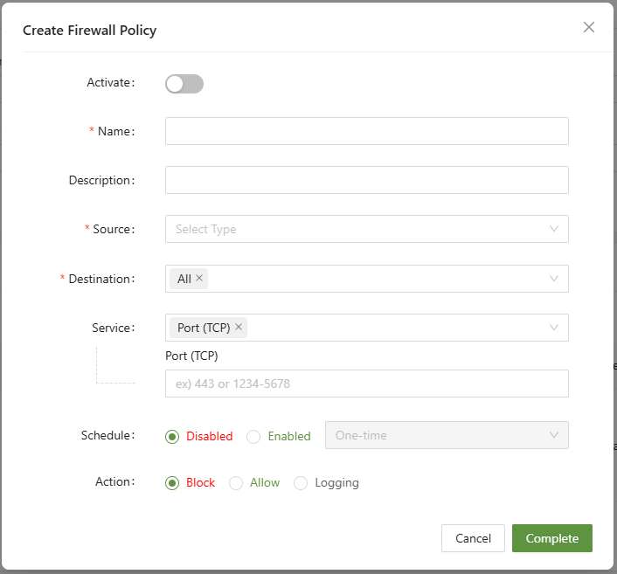Choose the Allow action option

pos(236,483)
